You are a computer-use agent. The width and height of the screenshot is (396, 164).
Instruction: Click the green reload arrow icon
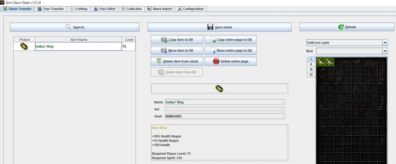click(341, 27)
